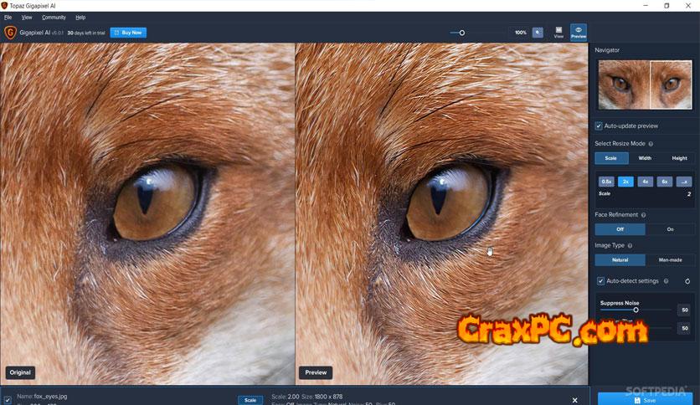Set Face Refinement to On
The image size is (700, 405).
point(670,229)
